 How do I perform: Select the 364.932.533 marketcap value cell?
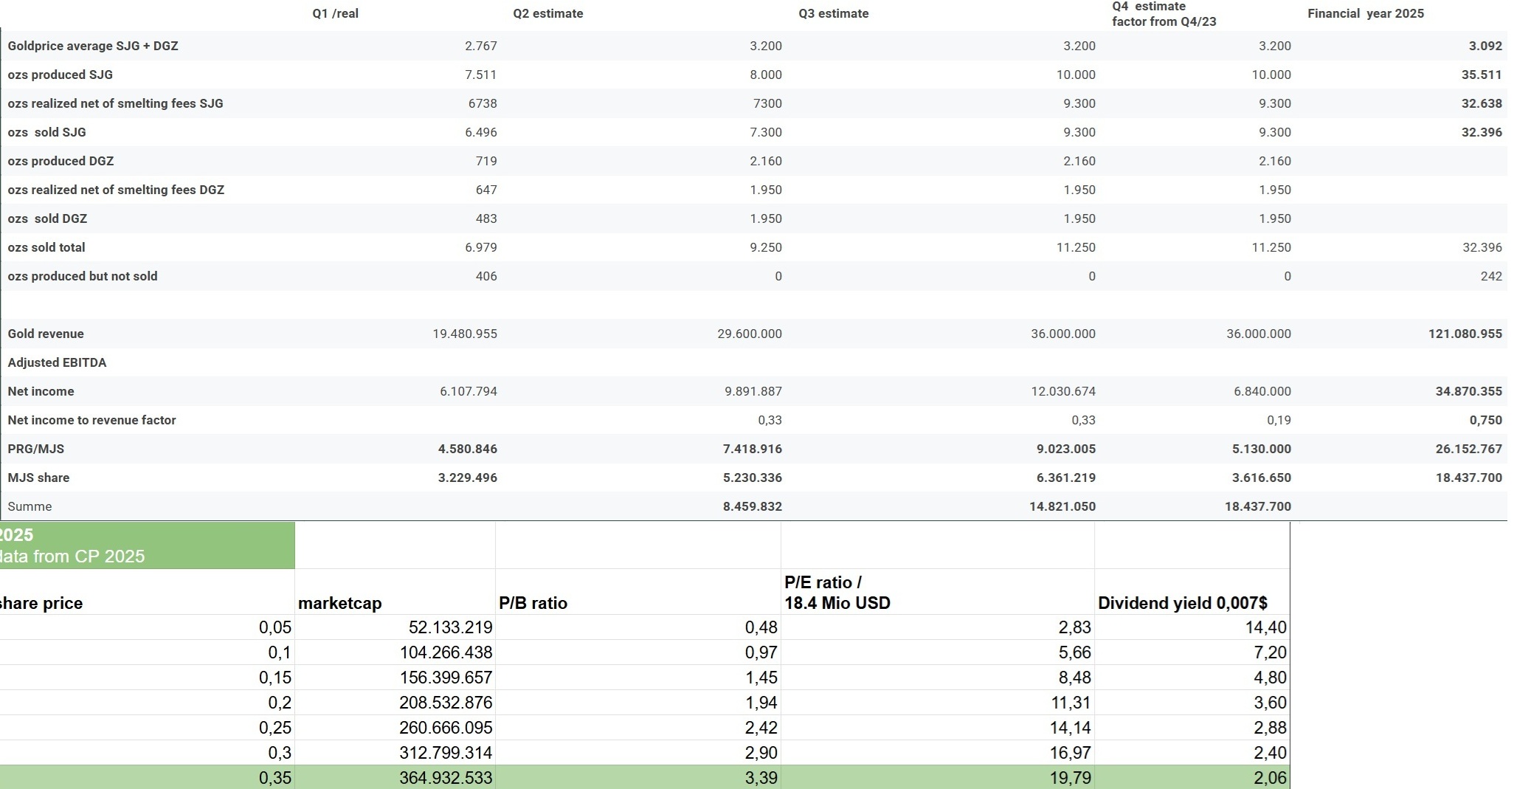click(x=445, y=777)
